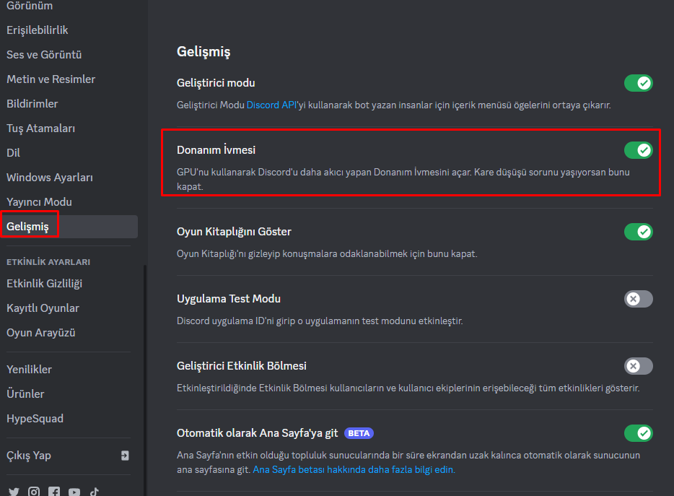Select Bildirimler in the sidebar
The height and width of the screenshot is (496, 674).
coord(32,104)
